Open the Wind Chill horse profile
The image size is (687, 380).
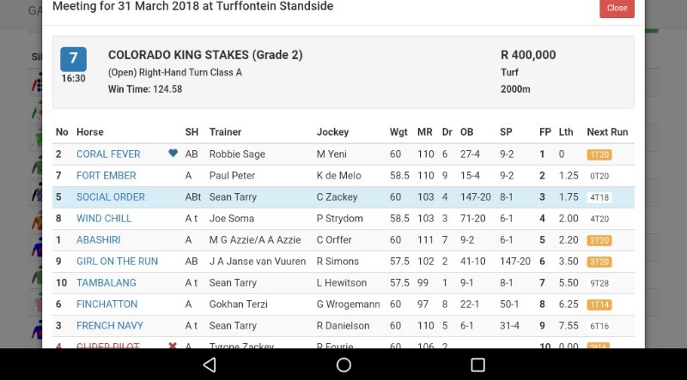point(104,219)
